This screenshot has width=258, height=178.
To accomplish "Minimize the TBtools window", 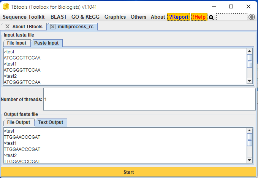I will point(214,6).
